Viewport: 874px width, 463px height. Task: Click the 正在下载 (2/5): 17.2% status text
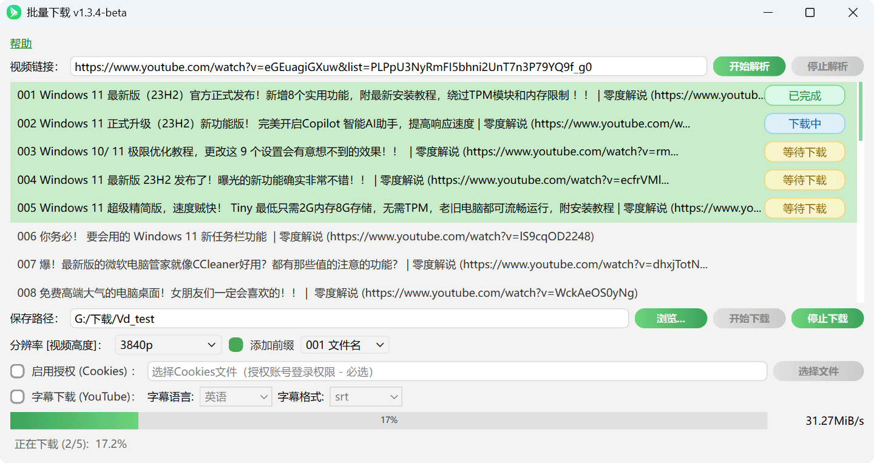pos(70,444)
